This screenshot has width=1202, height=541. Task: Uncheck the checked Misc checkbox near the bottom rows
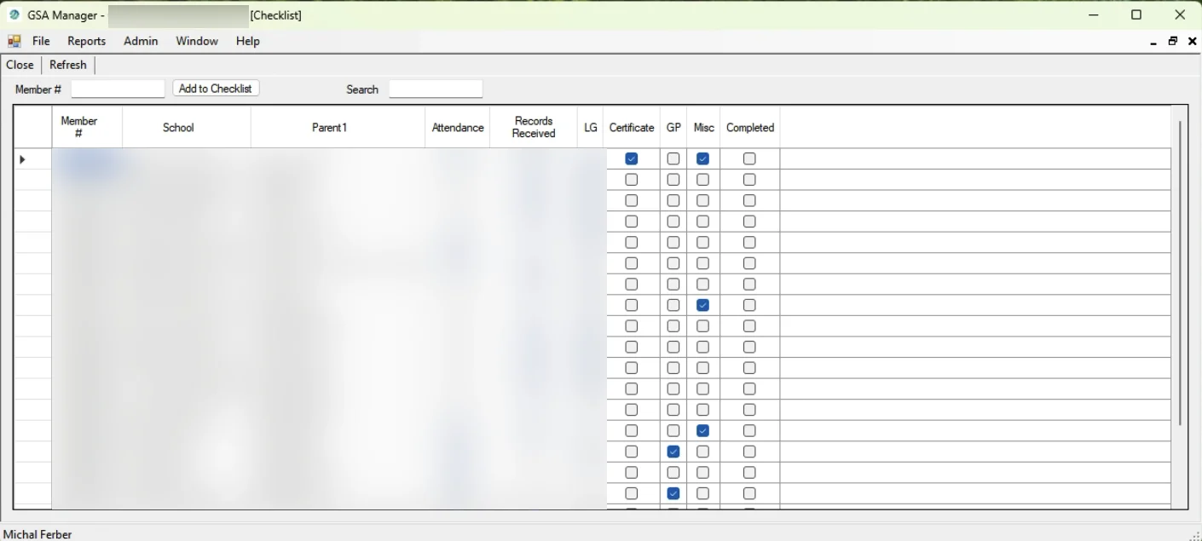(702, 430)
